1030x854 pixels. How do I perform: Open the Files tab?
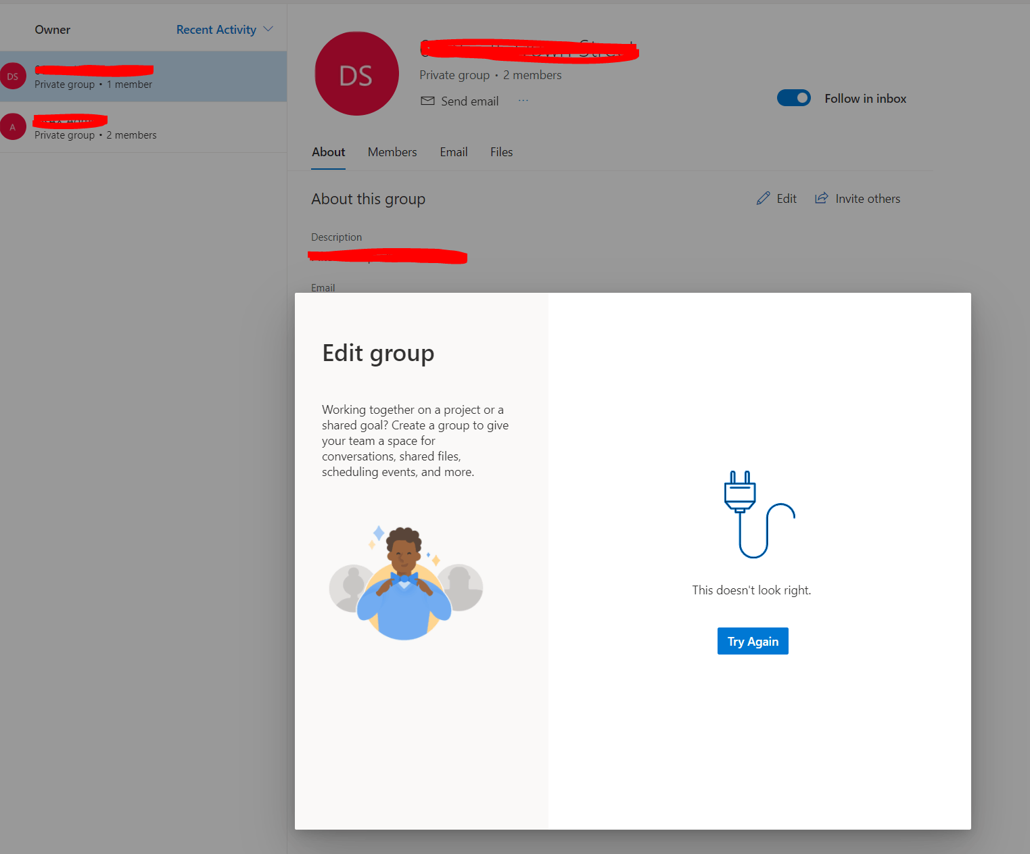(x=502, y=152)
